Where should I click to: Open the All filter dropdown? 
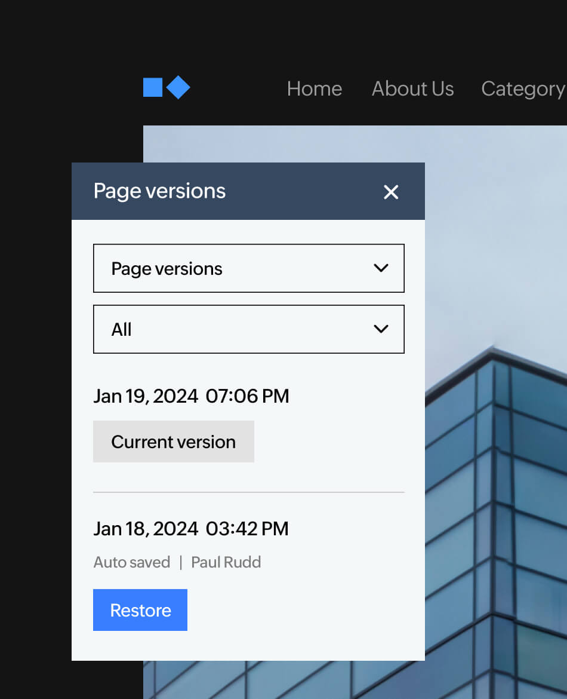click(249, 329)
